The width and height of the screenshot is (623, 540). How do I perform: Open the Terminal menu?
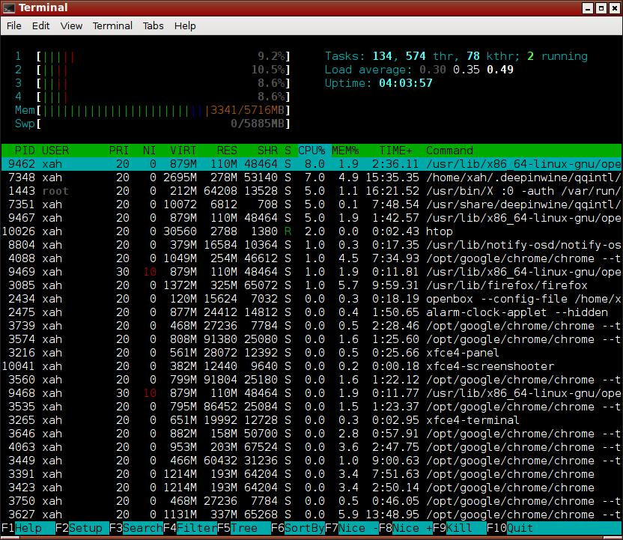(x=112, y=25)
